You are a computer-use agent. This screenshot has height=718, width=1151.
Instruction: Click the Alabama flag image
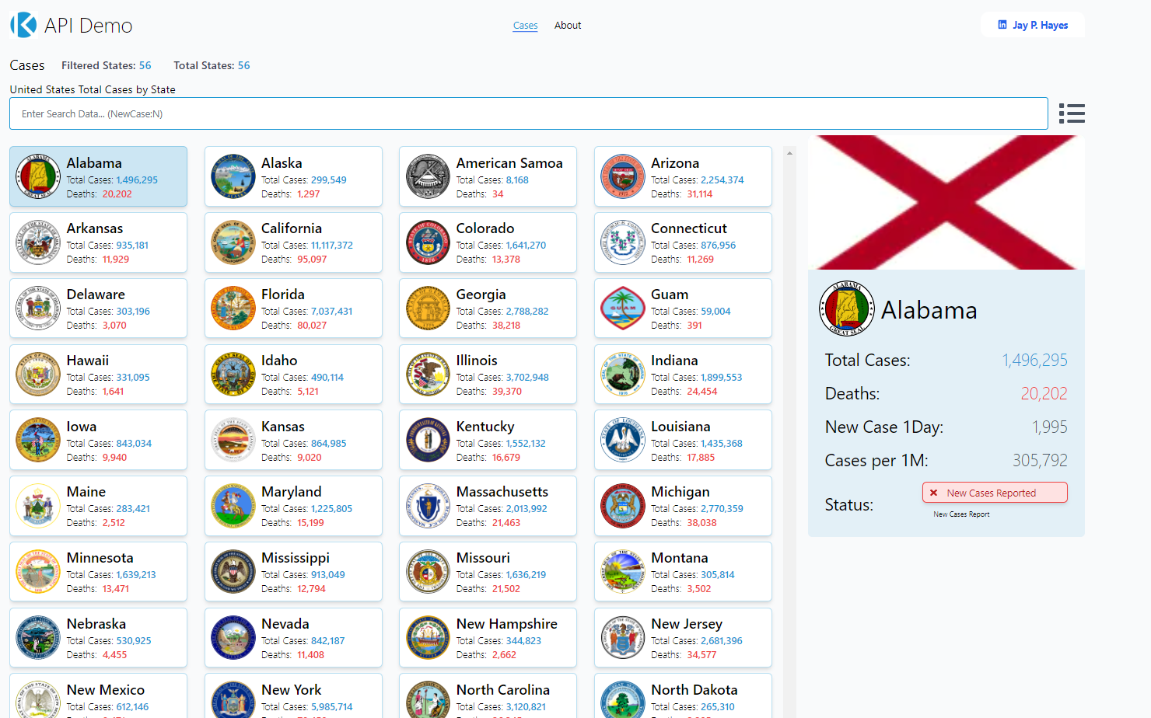(x=946, y=202)
